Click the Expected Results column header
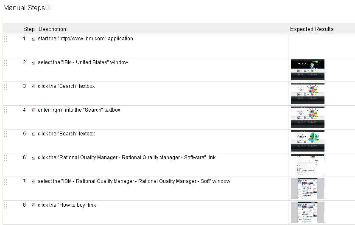This screenshot has height=225, width=355. (x=312, y=29)
